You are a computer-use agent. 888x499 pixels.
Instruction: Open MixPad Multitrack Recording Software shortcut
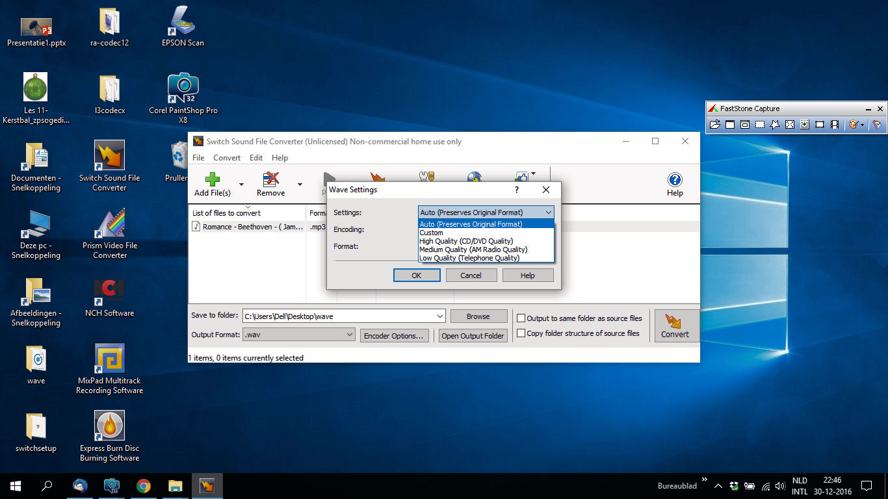coord(109,369)
